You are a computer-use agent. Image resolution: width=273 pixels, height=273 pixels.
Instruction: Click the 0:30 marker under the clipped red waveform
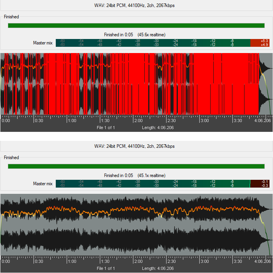coord(39,121)
